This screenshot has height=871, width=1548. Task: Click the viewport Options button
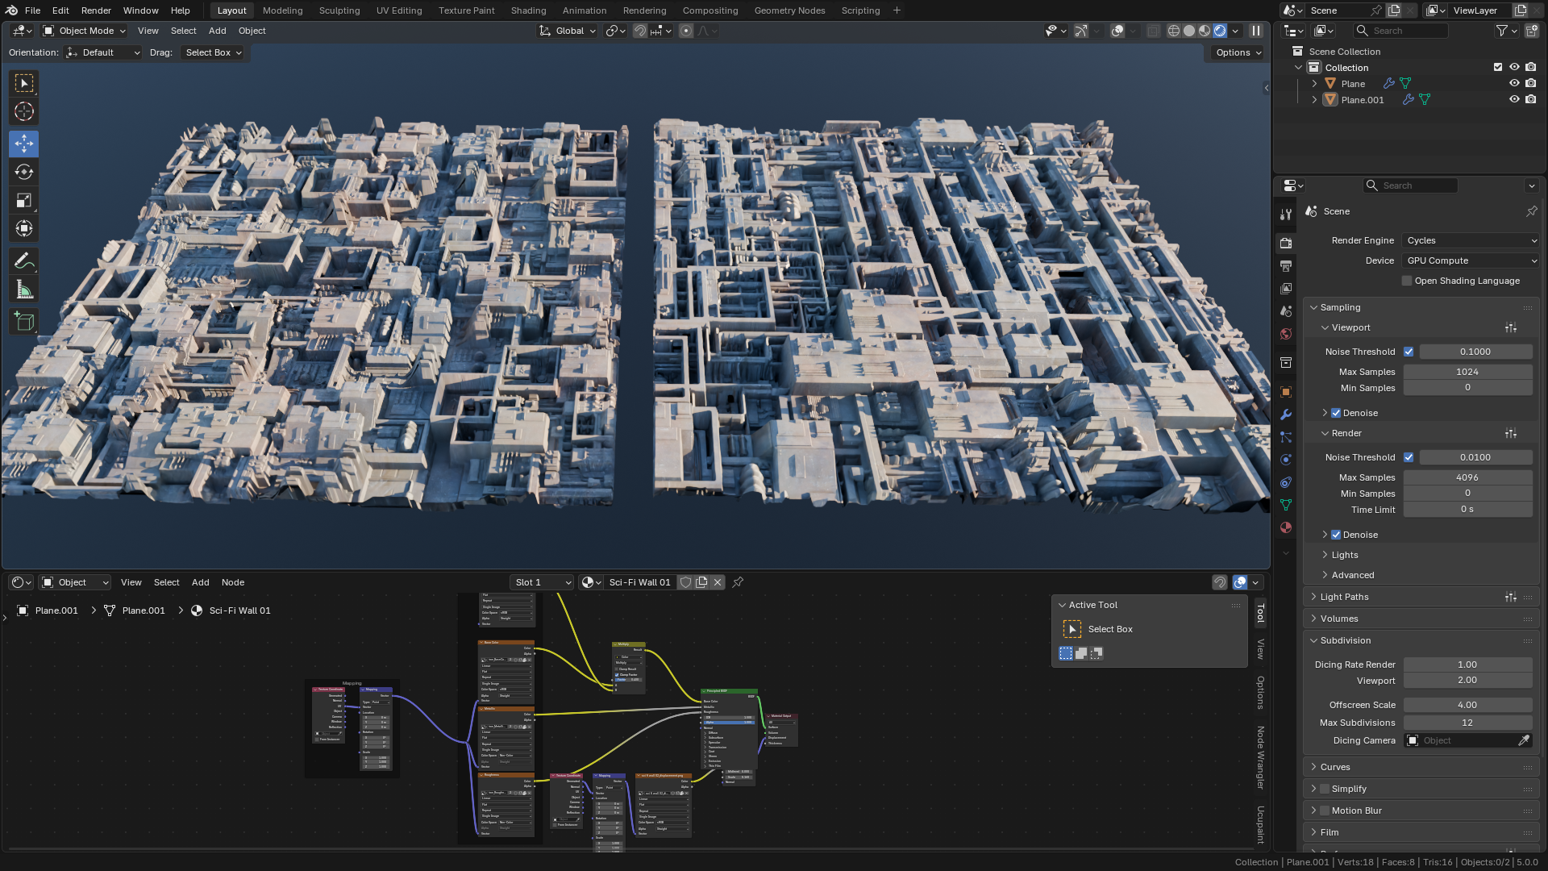tap(1238, 52)
